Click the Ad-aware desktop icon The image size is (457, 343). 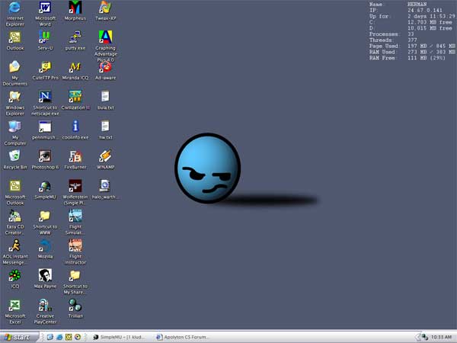(x=105, y=67)
